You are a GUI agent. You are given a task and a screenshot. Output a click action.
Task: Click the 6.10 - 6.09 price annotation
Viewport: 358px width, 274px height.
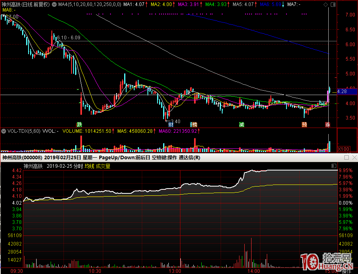tap(69, 38)
